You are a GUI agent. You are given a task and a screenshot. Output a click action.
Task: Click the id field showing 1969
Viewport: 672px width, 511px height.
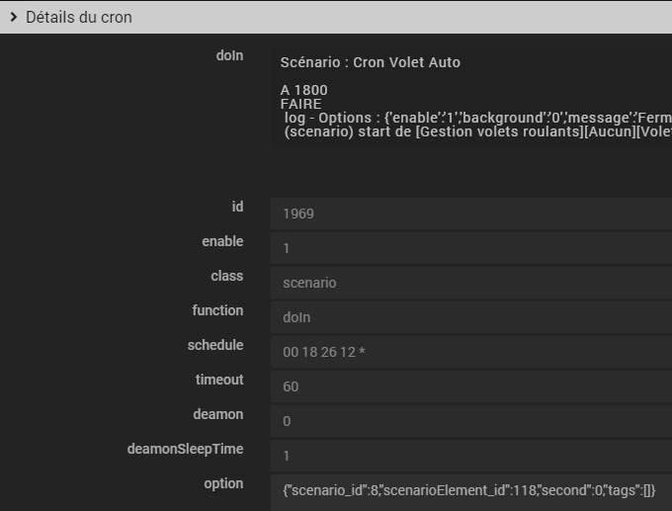pos(470,213)
